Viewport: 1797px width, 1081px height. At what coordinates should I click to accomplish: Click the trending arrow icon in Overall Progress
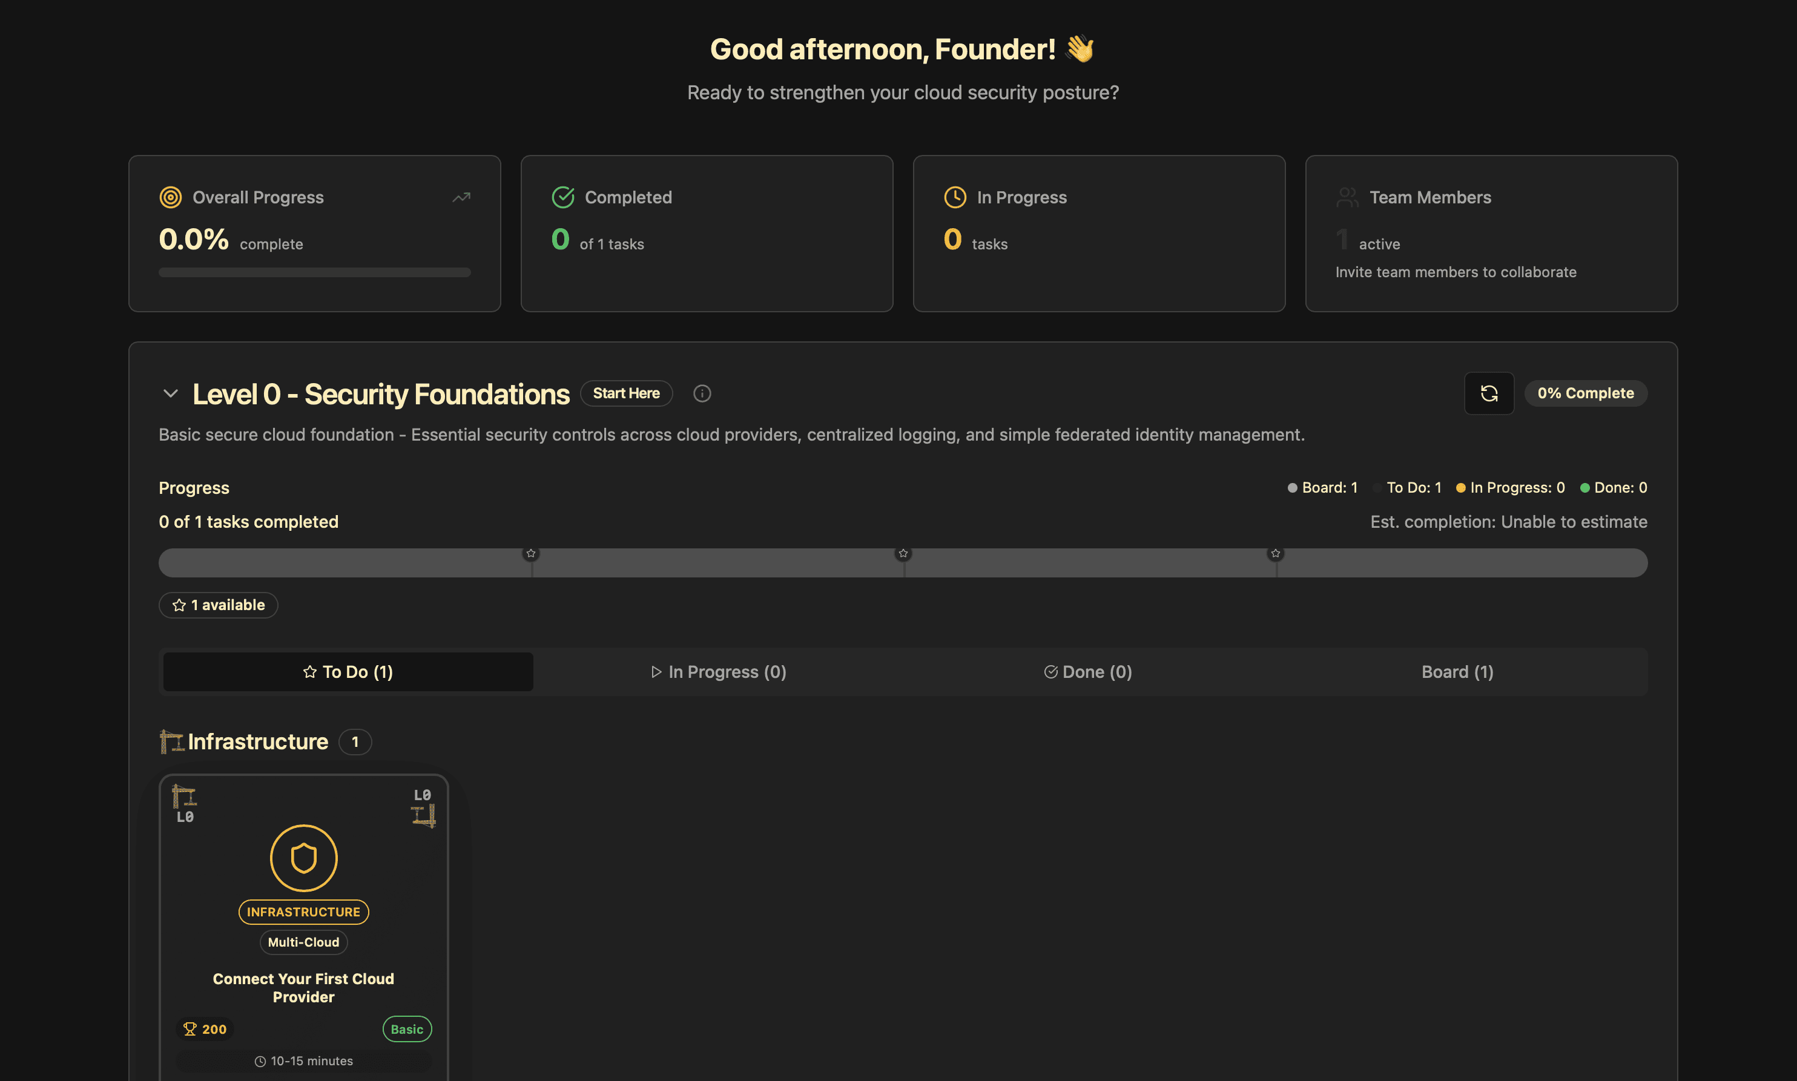coord(461,197)
